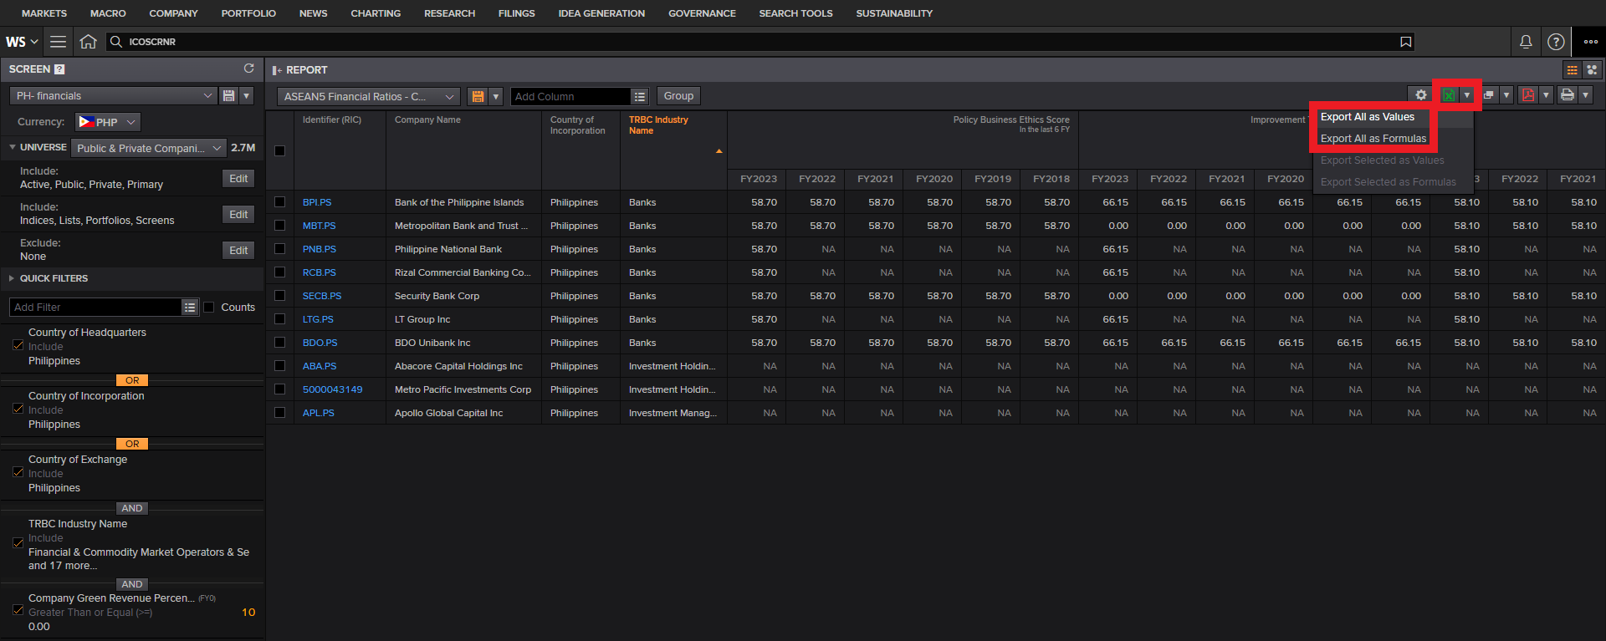The width and height of the screenshot is (1606, 641).
Task: Switch to bubble chart view
Action: 1592,70
